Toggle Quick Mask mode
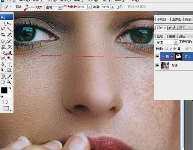193x150 pixels. 6,102
